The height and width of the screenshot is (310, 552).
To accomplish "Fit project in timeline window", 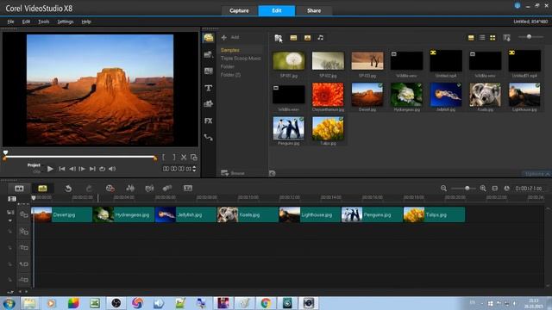I will [x=494, y=189].
